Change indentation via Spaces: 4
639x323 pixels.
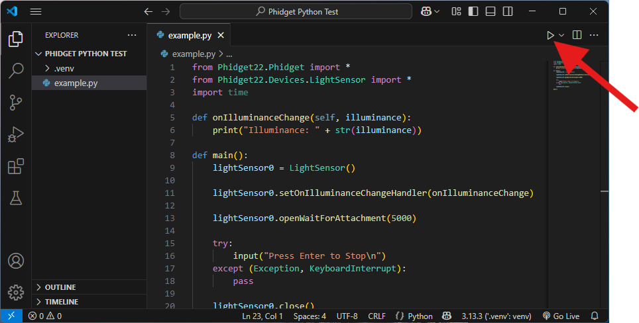click(x=310, y=316)
